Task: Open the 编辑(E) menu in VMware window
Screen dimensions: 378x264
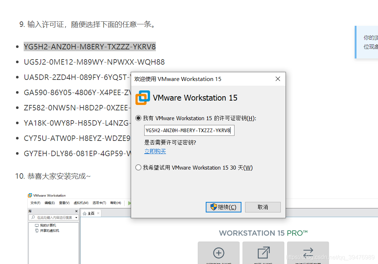Action: pos(50,203)
